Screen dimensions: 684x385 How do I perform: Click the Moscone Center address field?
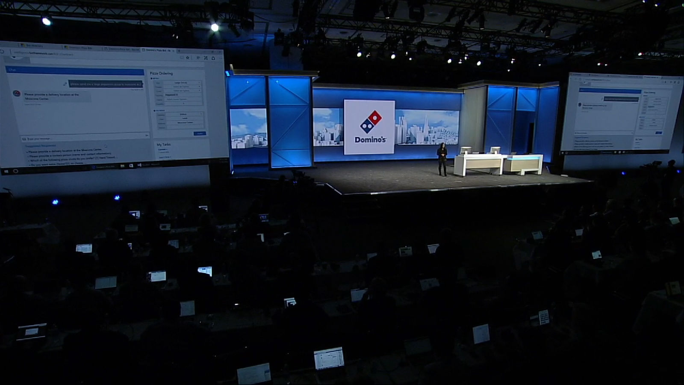click(184, 123)
